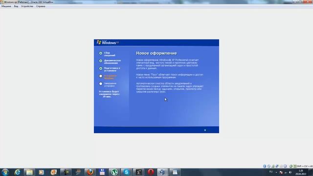The height and width of the screenshot is (176, 313).
Task: Open the Устройства menu
Action: click(27, 6)
